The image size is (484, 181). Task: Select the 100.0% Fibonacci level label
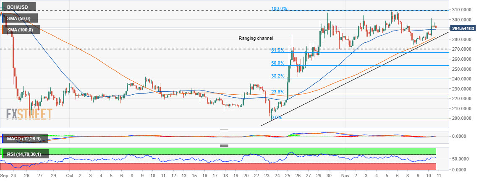point(279,9)
